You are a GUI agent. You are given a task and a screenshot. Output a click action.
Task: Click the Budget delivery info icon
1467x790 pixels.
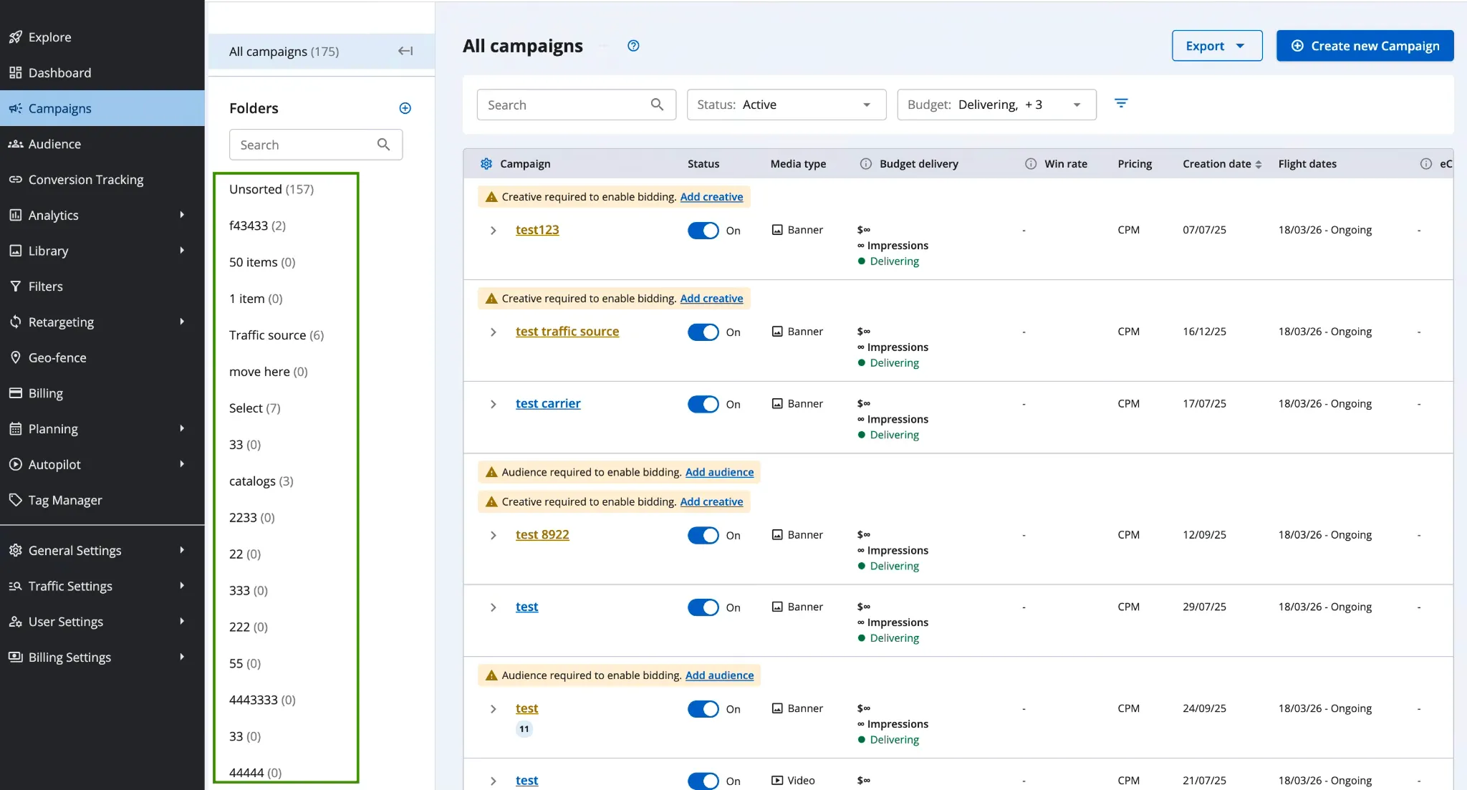[x=866, y=164]
